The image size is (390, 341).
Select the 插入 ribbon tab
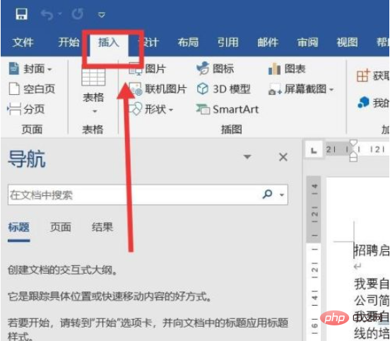pos(109,42)
